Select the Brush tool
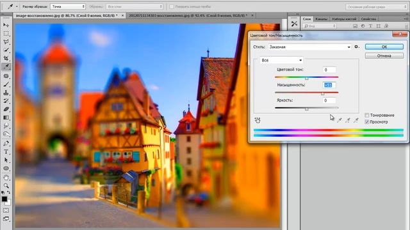This screenshot has width=410, height=230. 6,84
